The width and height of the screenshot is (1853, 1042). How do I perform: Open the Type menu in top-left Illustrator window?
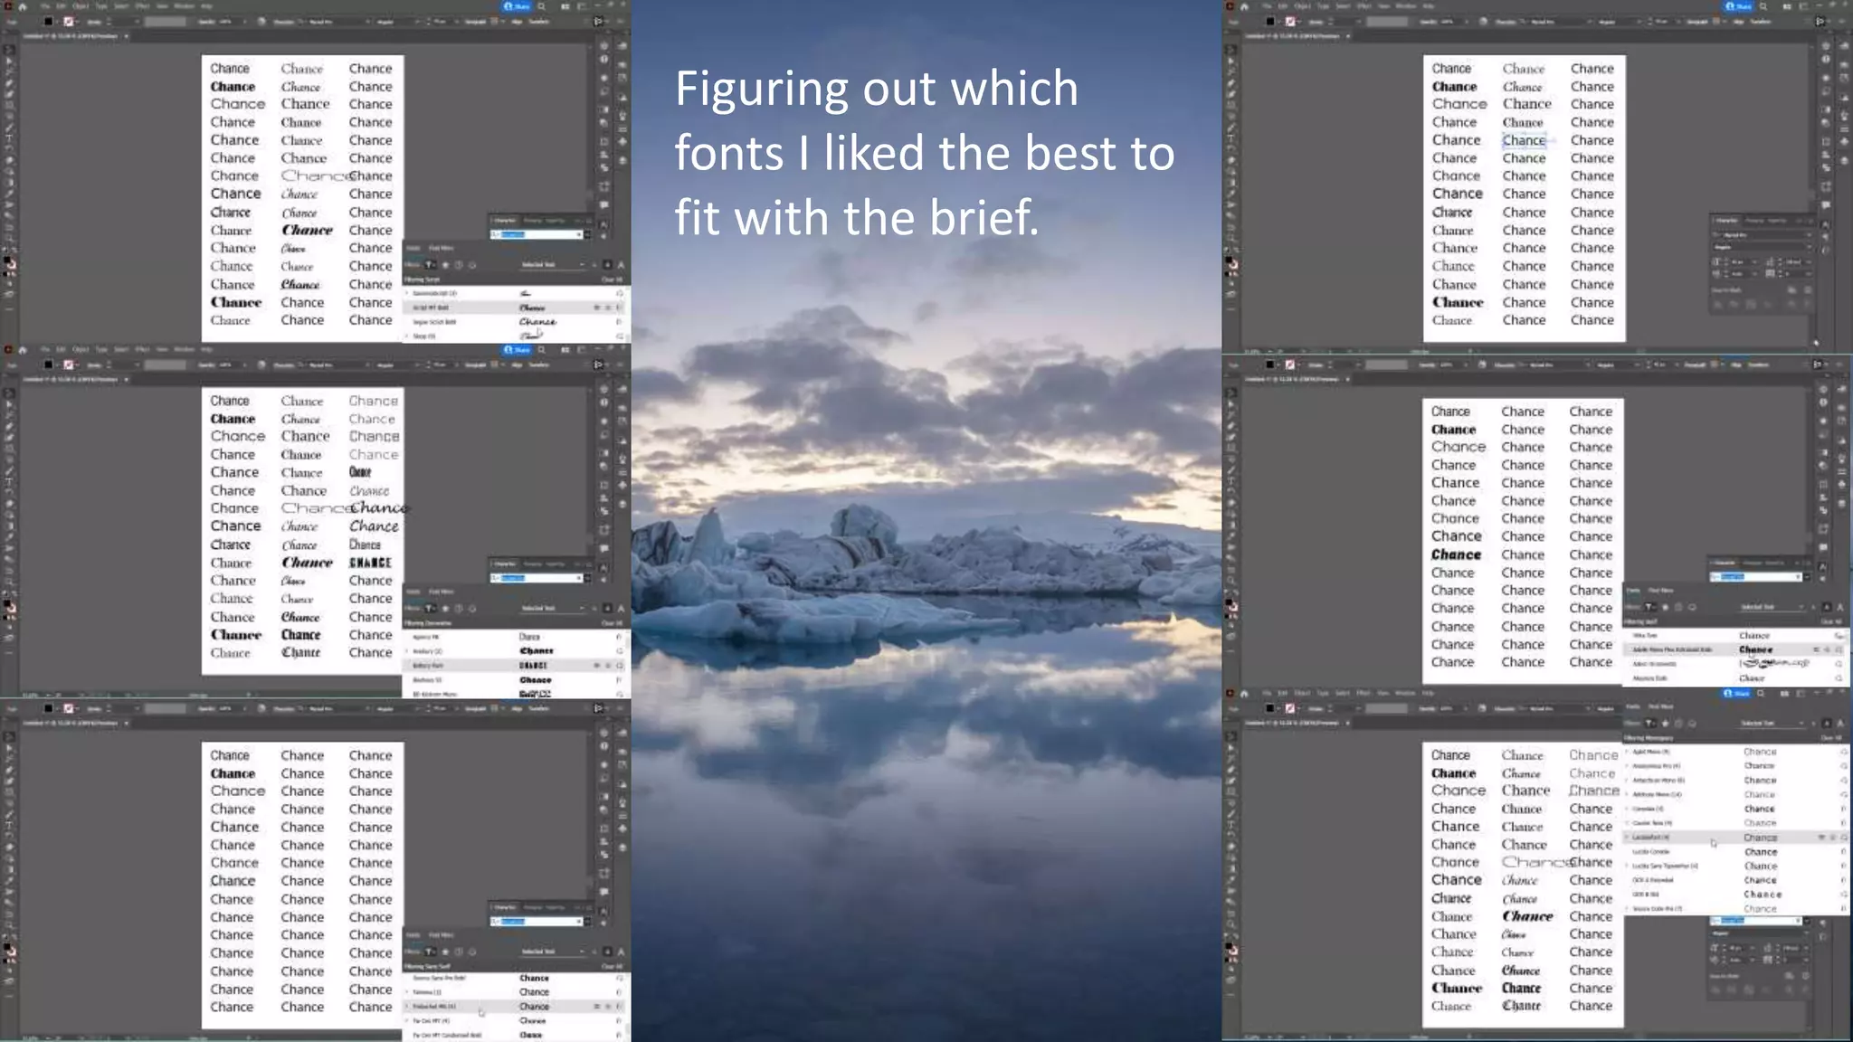pyautogui.click(x=100, y=6)
